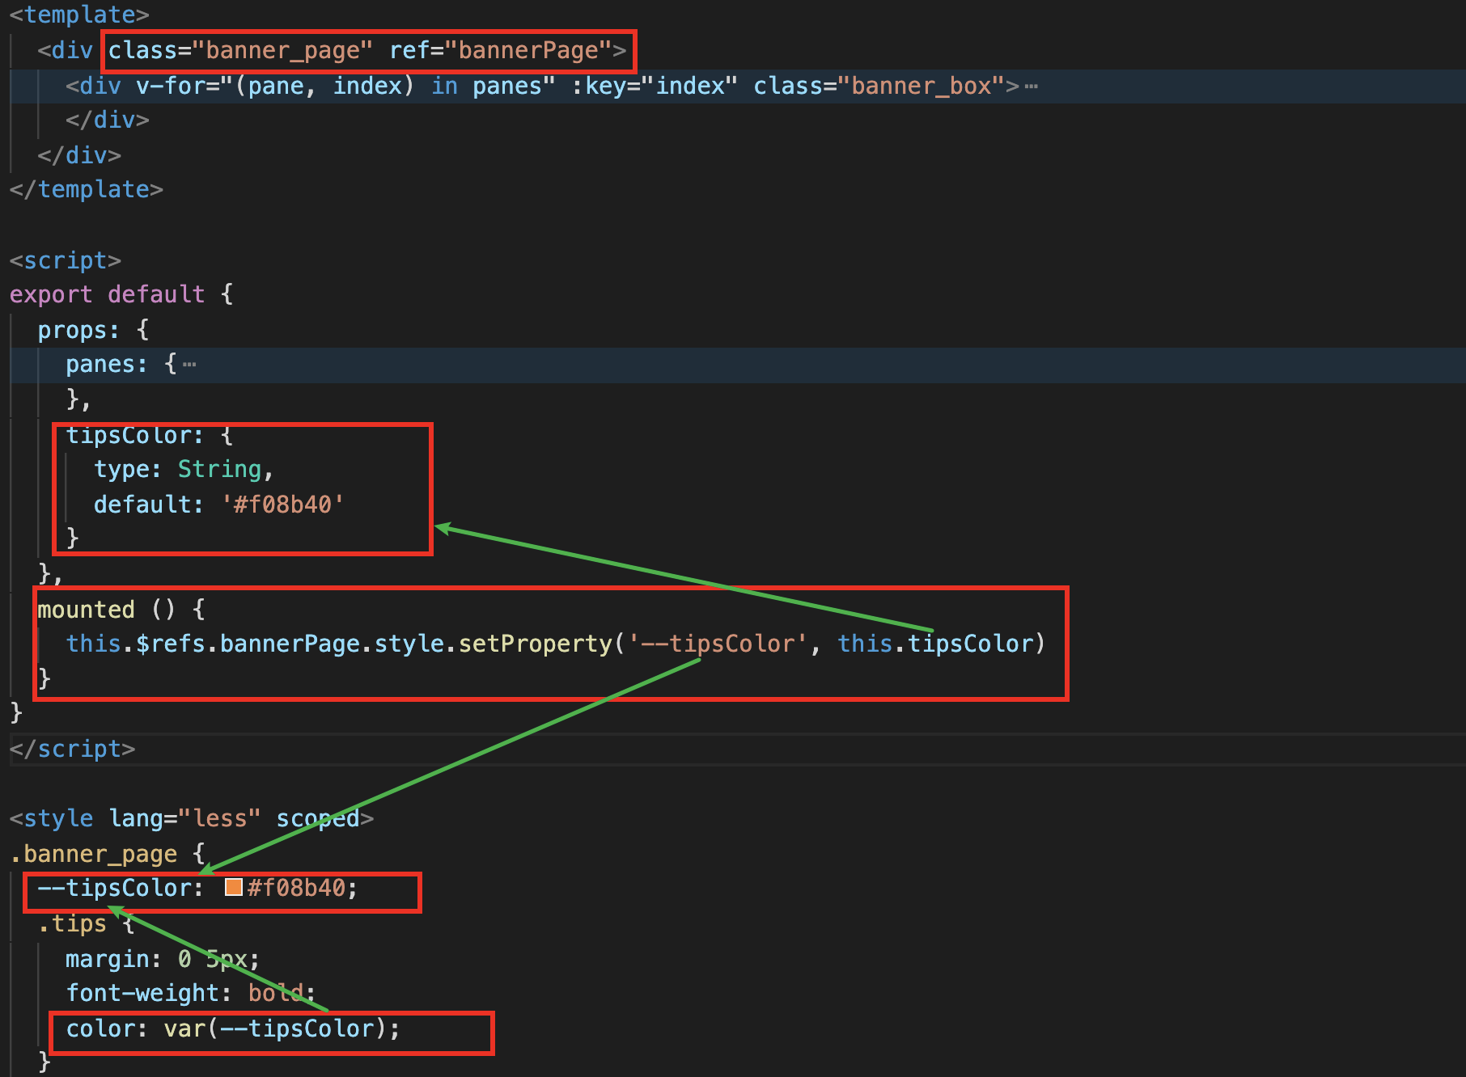Expand the folded content inside the panes object
1466x1077 pixels.
pos(190,363)
